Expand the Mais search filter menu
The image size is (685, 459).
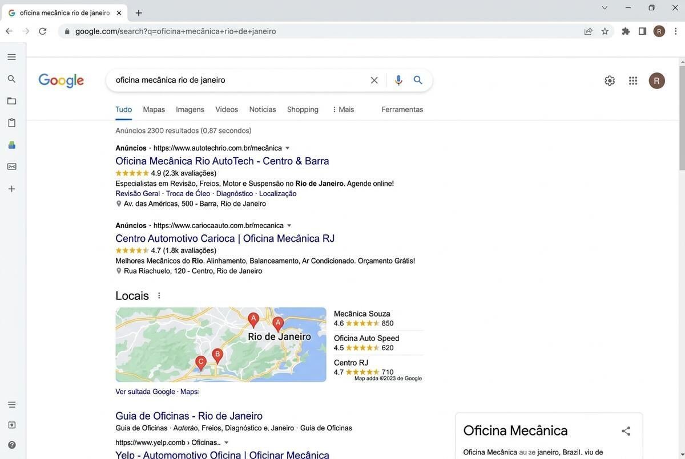click(342, 109)
